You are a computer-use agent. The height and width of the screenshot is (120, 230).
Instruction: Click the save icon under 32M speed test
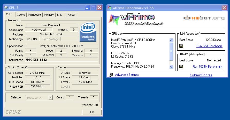coord(181,46)
